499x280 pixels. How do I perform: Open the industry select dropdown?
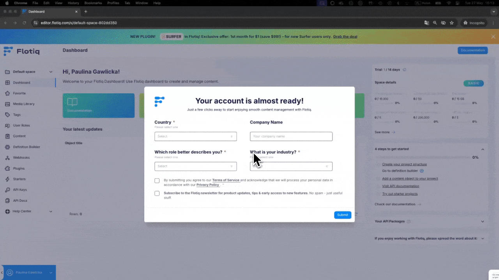291,166
